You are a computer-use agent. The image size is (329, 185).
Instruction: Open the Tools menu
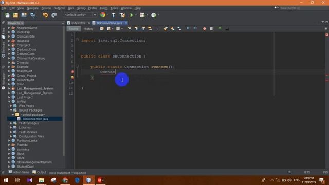pos(114,8)
